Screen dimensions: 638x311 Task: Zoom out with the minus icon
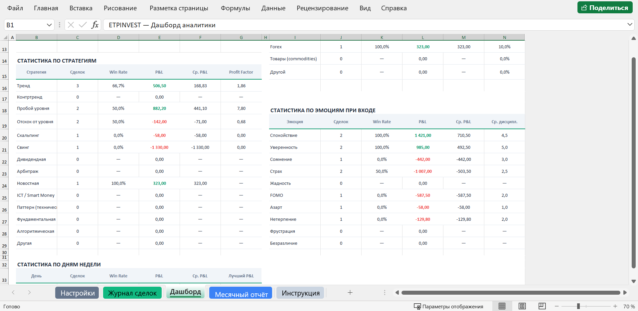pos(557,306)
